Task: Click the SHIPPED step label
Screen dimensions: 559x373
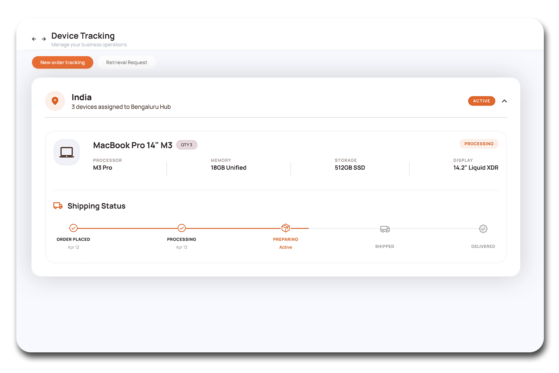Action: pyautogui.click(x=385, y=247)
